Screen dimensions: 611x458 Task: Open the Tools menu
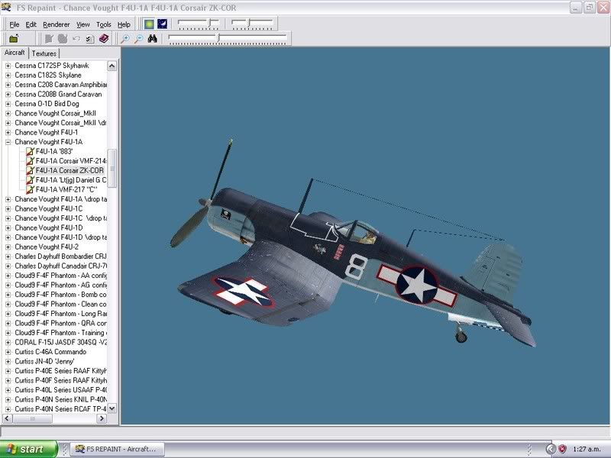103,24
